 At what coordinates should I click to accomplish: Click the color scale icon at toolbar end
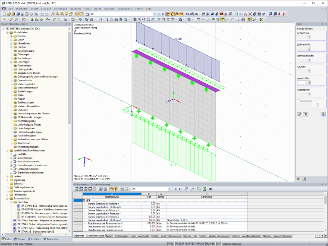(x=261, y=19)
